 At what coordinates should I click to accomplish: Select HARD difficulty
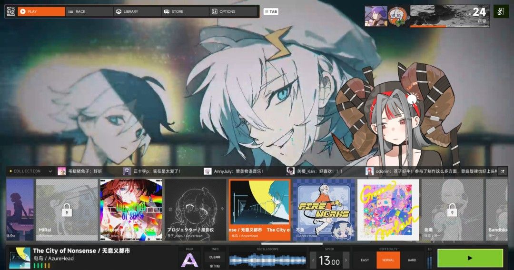412,260
